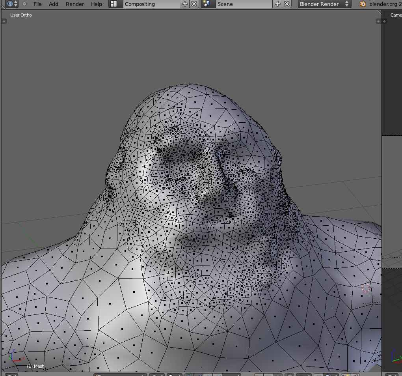Expand the properties region of User Ortho viewport
The width and height of the screenshot is (402, 376).
pos(378,21)
